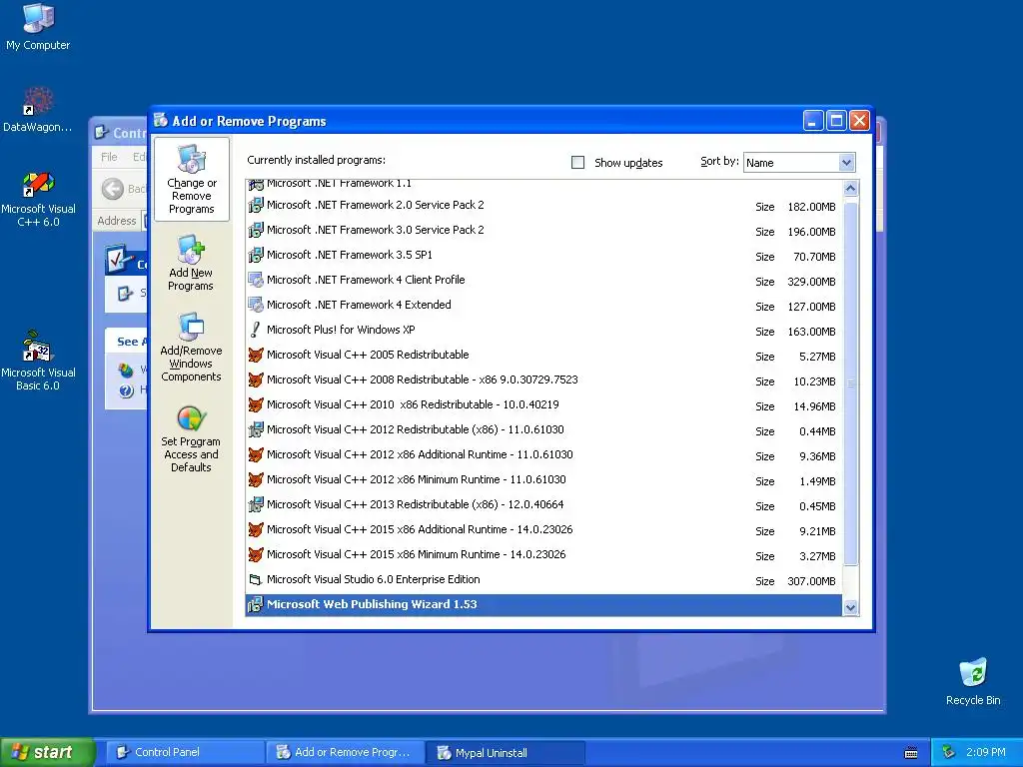Open Add/Remove Windows Components icon
Viewport: 1023px width, 767px height.
tap(191, 327)
